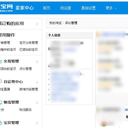Viewport: 128px width, 128px height.
Task: Go to 首页 in the top navigation
Action: (46, 8)
